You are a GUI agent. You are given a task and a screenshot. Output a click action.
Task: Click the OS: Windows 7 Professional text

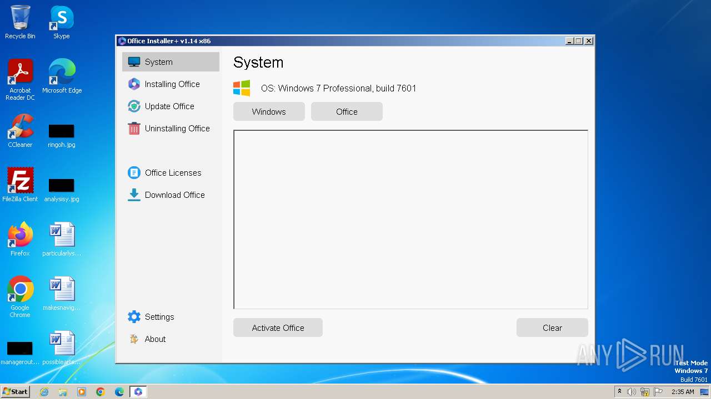[x=338, y=88]
